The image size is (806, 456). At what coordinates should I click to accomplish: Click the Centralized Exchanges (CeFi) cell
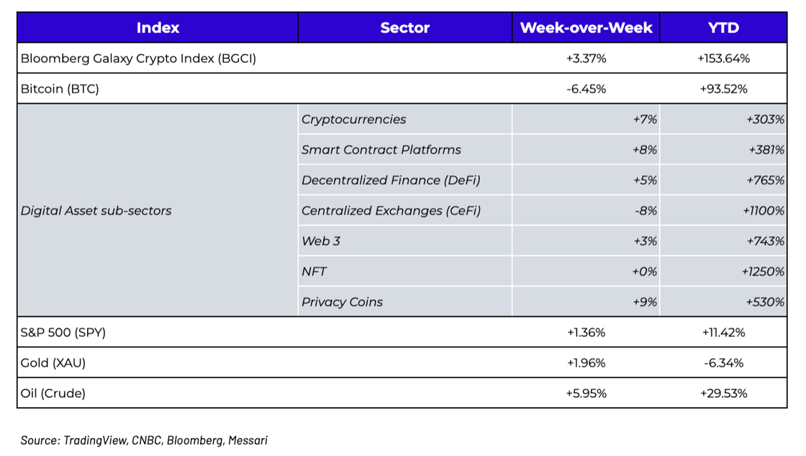[x=391, y=211]
